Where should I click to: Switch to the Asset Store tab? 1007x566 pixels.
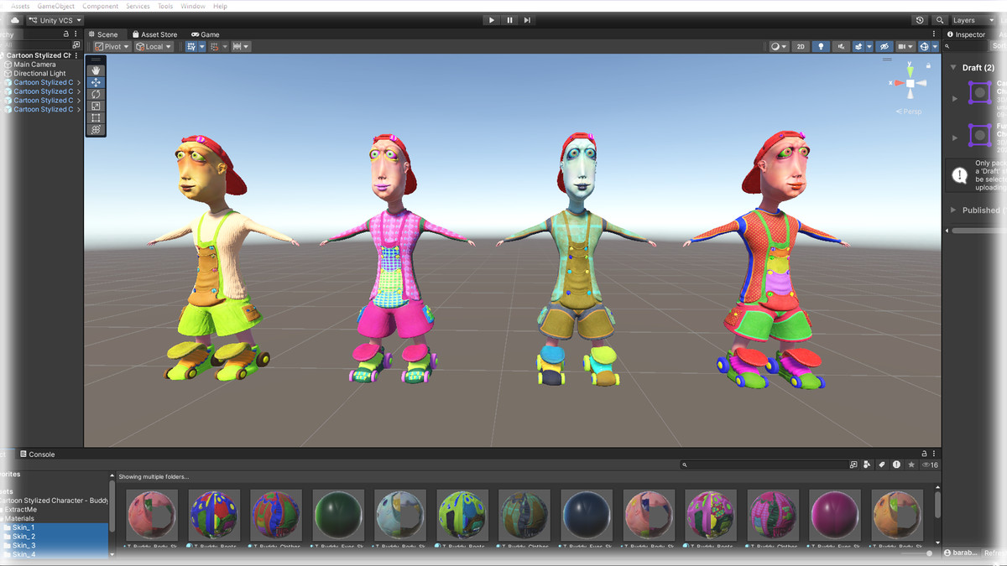click(x=154, y=34)
